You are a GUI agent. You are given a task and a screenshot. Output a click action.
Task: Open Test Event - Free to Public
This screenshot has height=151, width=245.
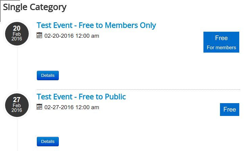pos(81,97)
